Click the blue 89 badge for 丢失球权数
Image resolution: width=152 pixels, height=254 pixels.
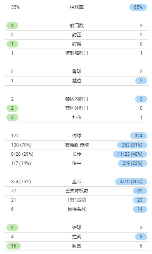click(140, 191)
